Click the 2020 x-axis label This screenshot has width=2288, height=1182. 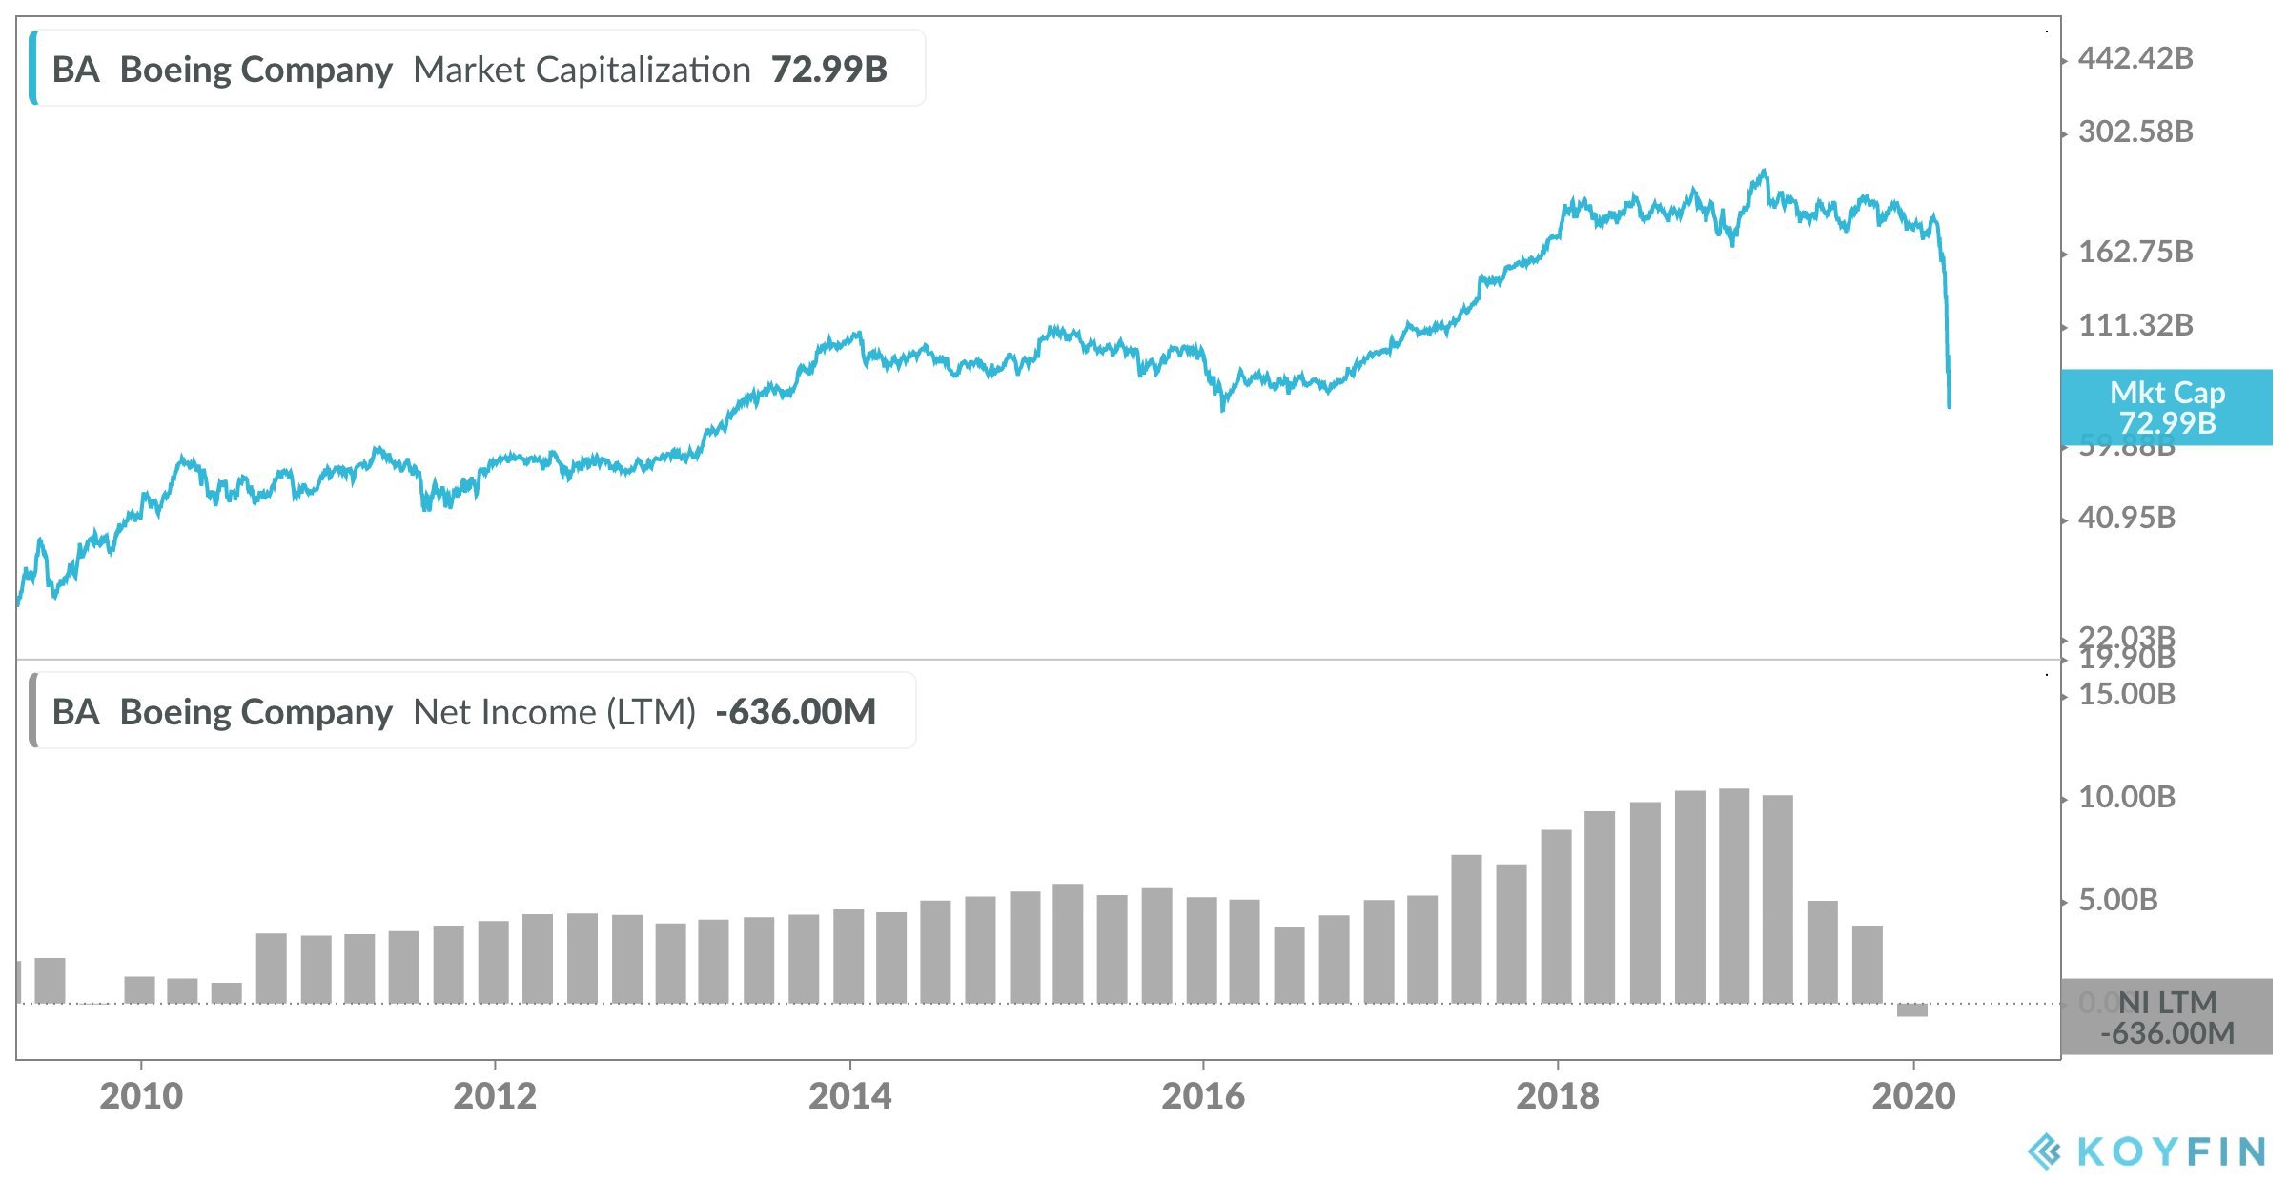tap(1913, 1096)
